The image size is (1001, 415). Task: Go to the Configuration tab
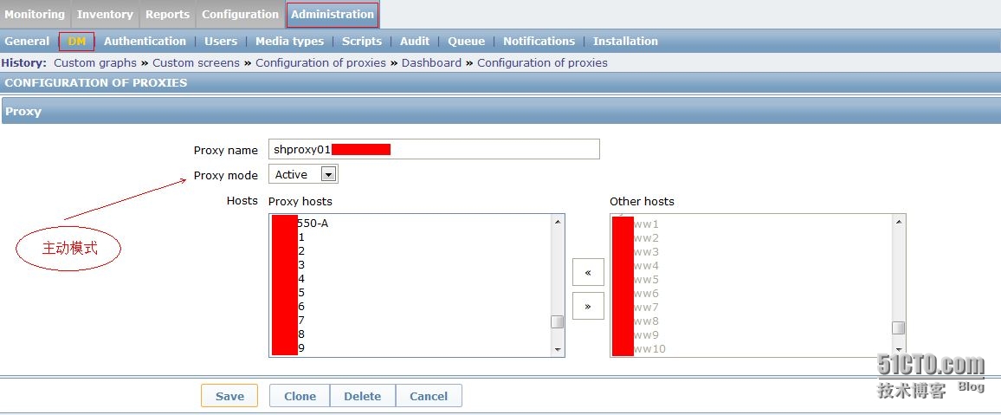pyautogui.click(x=240, y=14)
